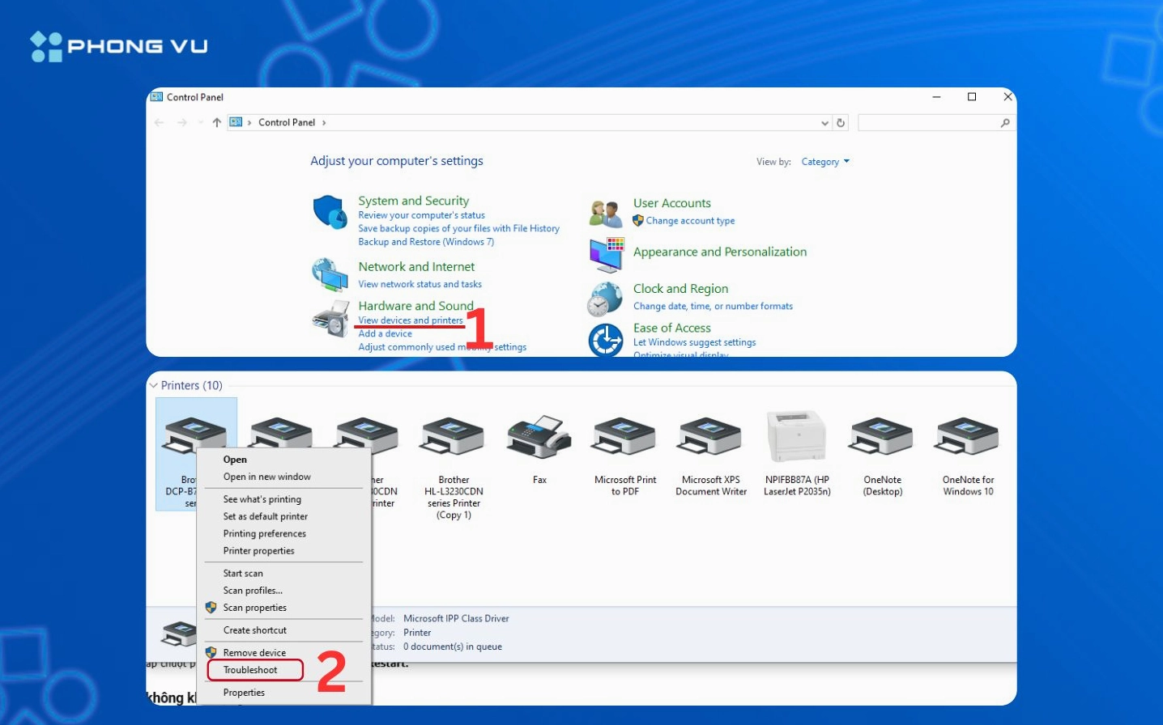The height and width of the screenshot is (725, 1163).
Task: Click Remove device in context menu
Action: pos(254,653)
